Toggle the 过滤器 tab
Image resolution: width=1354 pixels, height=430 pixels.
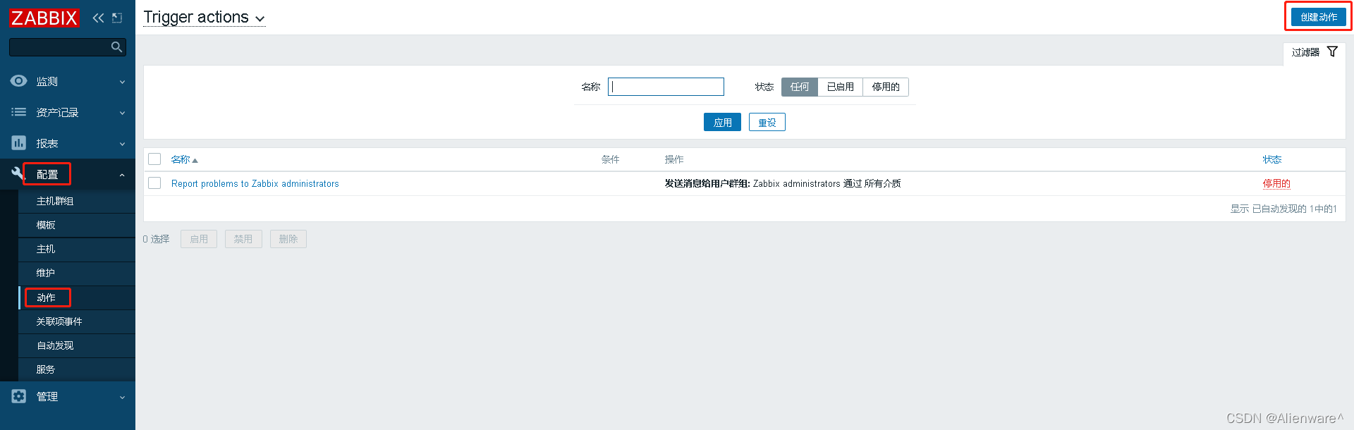click(x=1315, y=52)
